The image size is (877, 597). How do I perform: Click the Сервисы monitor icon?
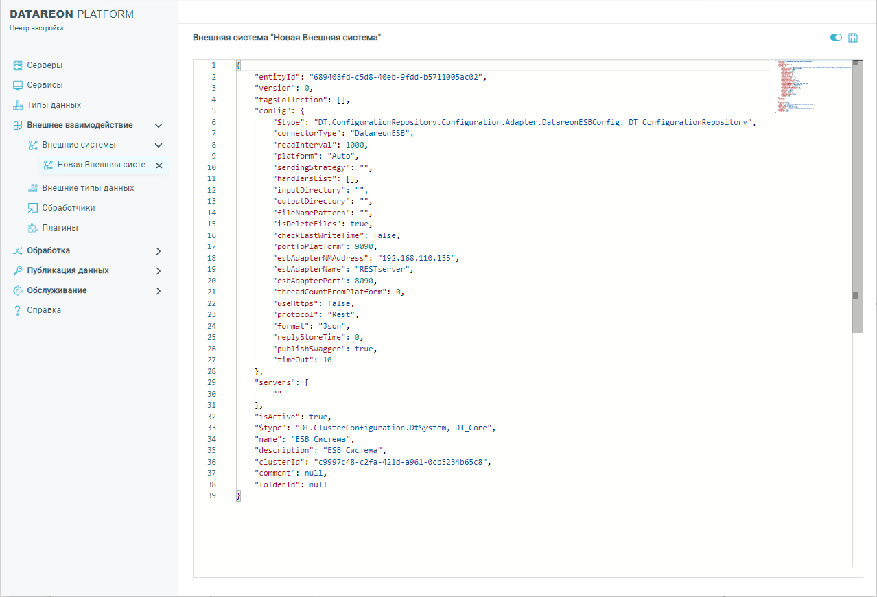(18, 85)
